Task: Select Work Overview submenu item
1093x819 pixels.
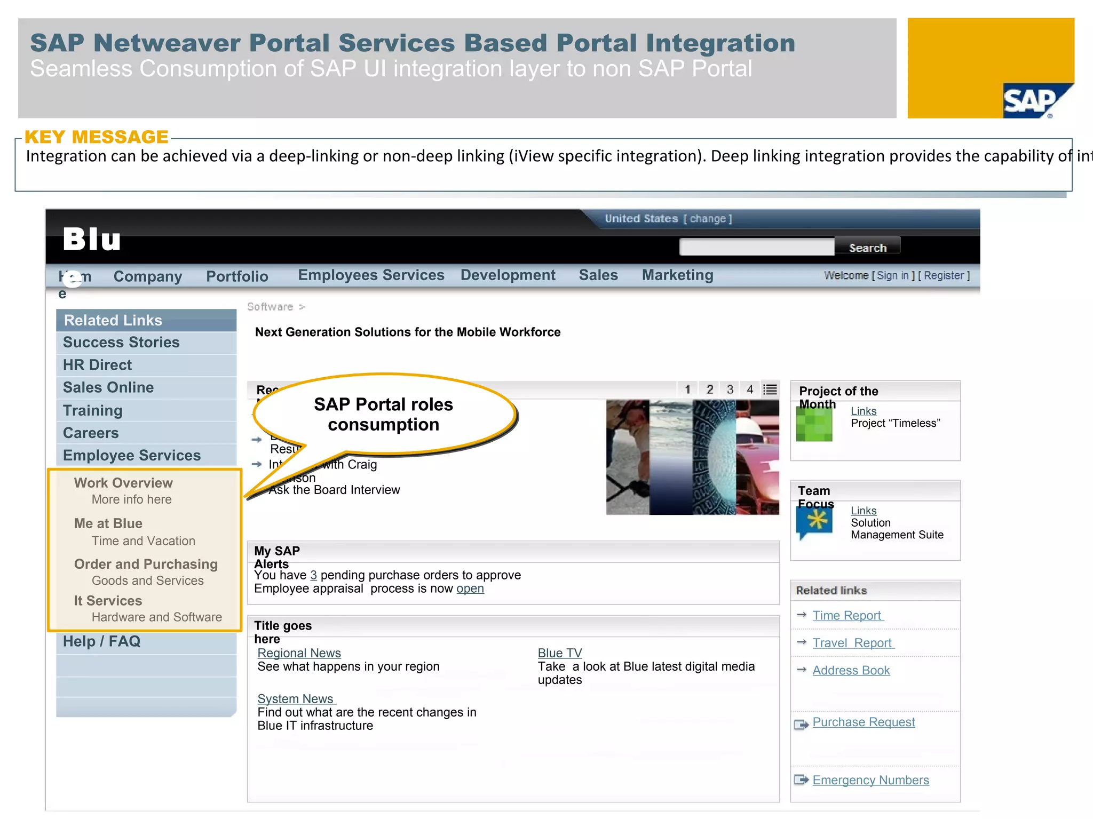Action: (123, 483)
